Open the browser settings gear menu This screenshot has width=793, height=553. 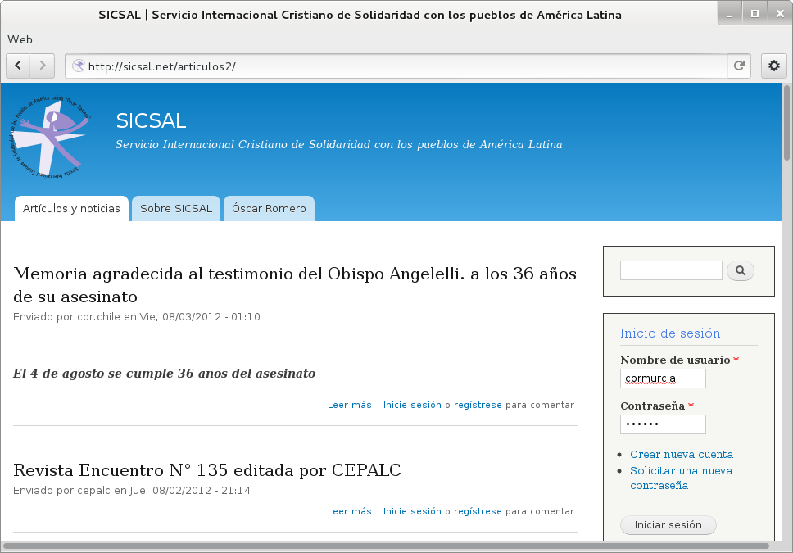pos(773,66)
